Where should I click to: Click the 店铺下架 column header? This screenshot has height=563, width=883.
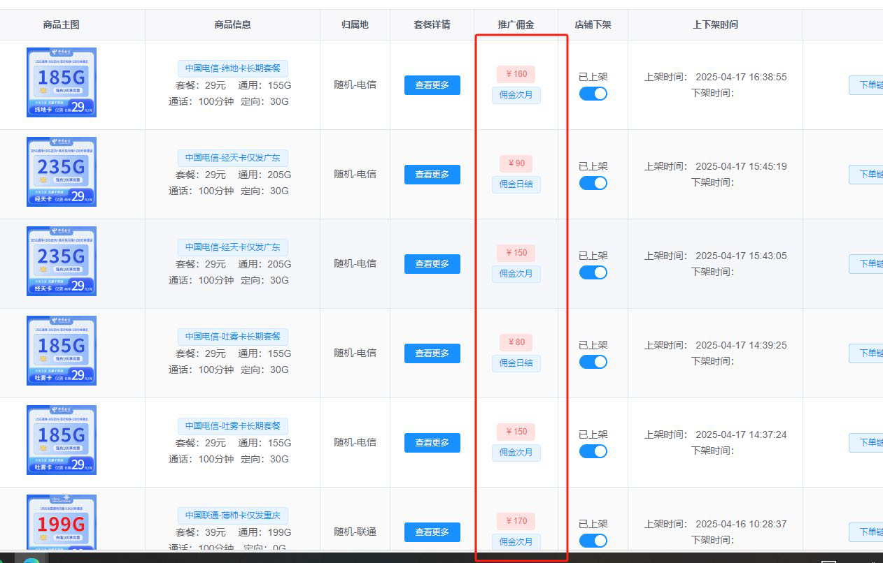(593, 24)
